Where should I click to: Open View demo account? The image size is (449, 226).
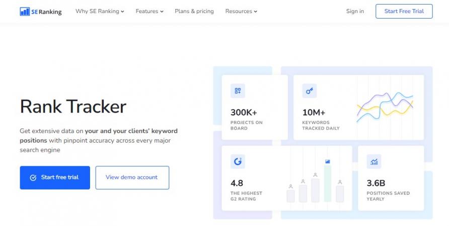point(132,177)
